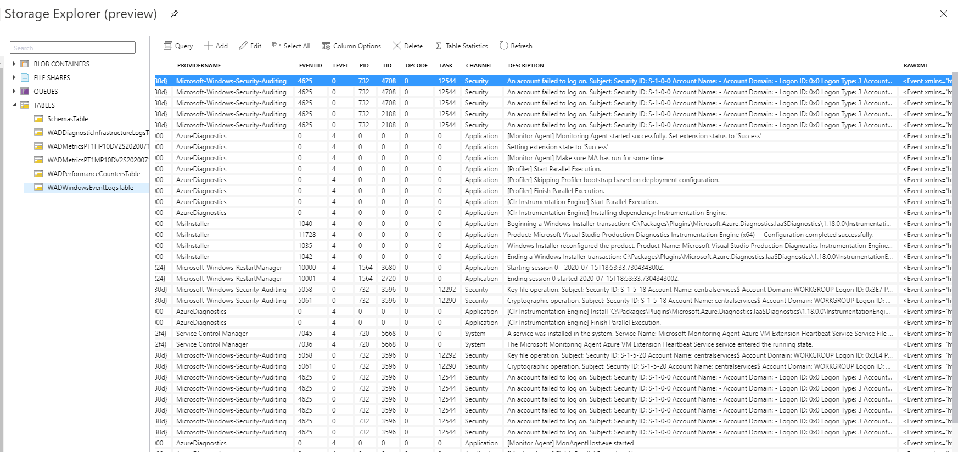
Task: Open the WADMetricsPT1HP10DV2S table
Action: coord(98,146)
